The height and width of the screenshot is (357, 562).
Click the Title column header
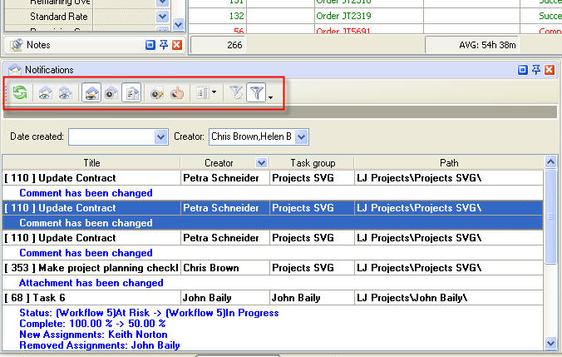91,163
